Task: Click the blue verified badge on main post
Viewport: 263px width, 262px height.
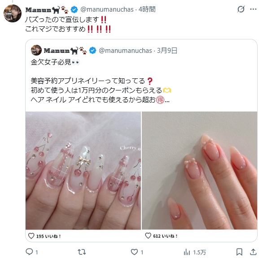Action: coord(74,9)
